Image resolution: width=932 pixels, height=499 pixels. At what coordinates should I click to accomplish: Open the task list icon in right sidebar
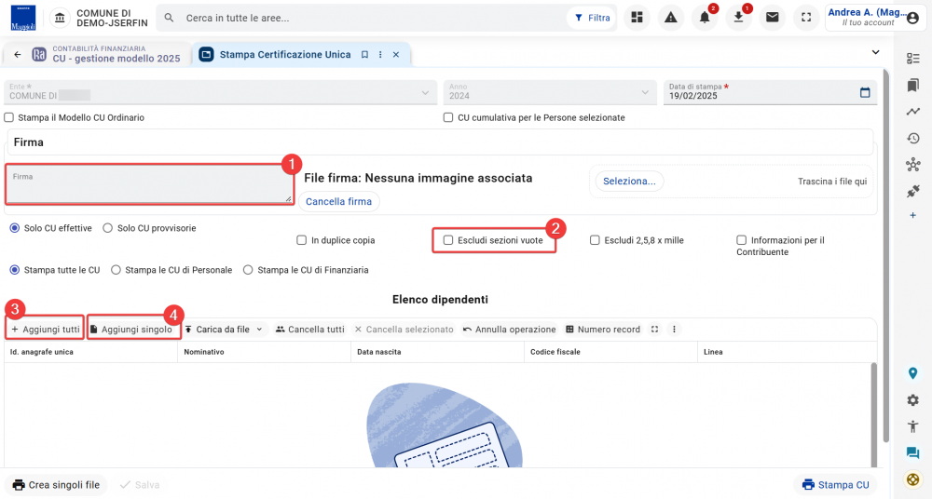[913, 59]
